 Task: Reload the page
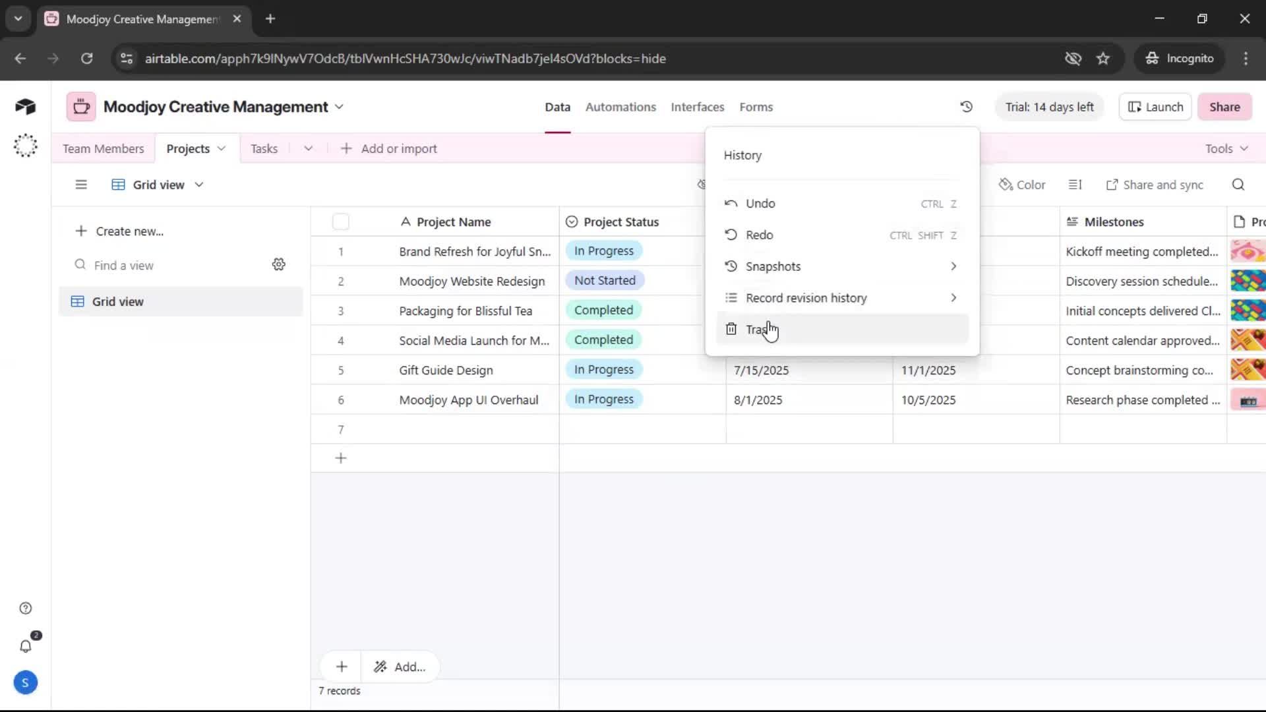point(86,59)
